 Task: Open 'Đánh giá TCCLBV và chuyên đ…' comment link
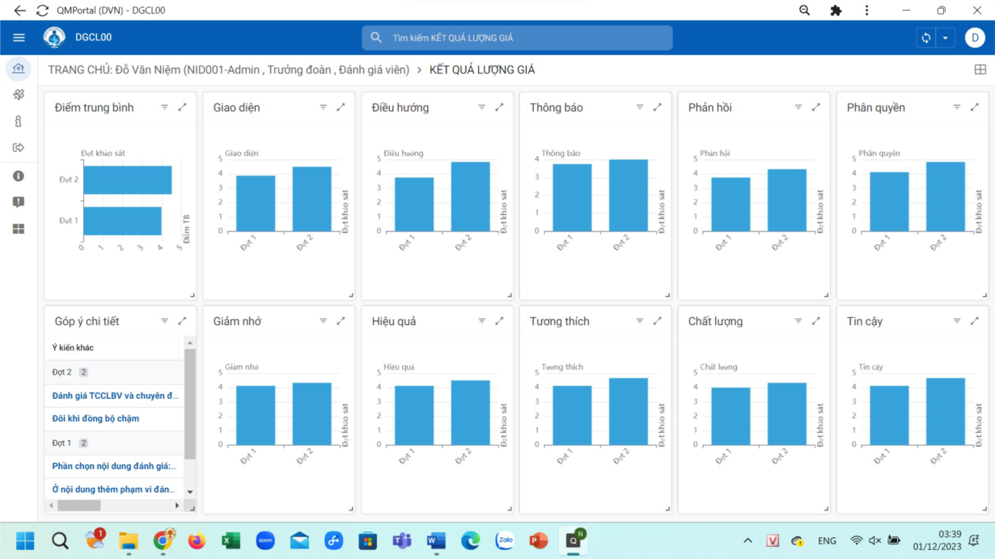pyautogui.click(x=115, y=396)
